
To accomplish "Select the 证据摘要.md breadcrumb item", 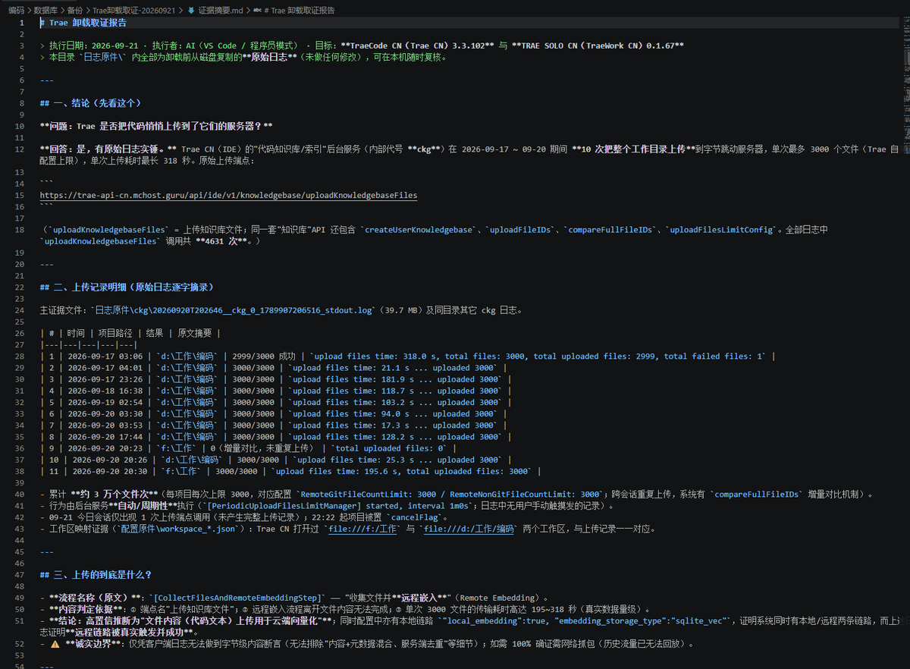I will (x=220, y=11).
